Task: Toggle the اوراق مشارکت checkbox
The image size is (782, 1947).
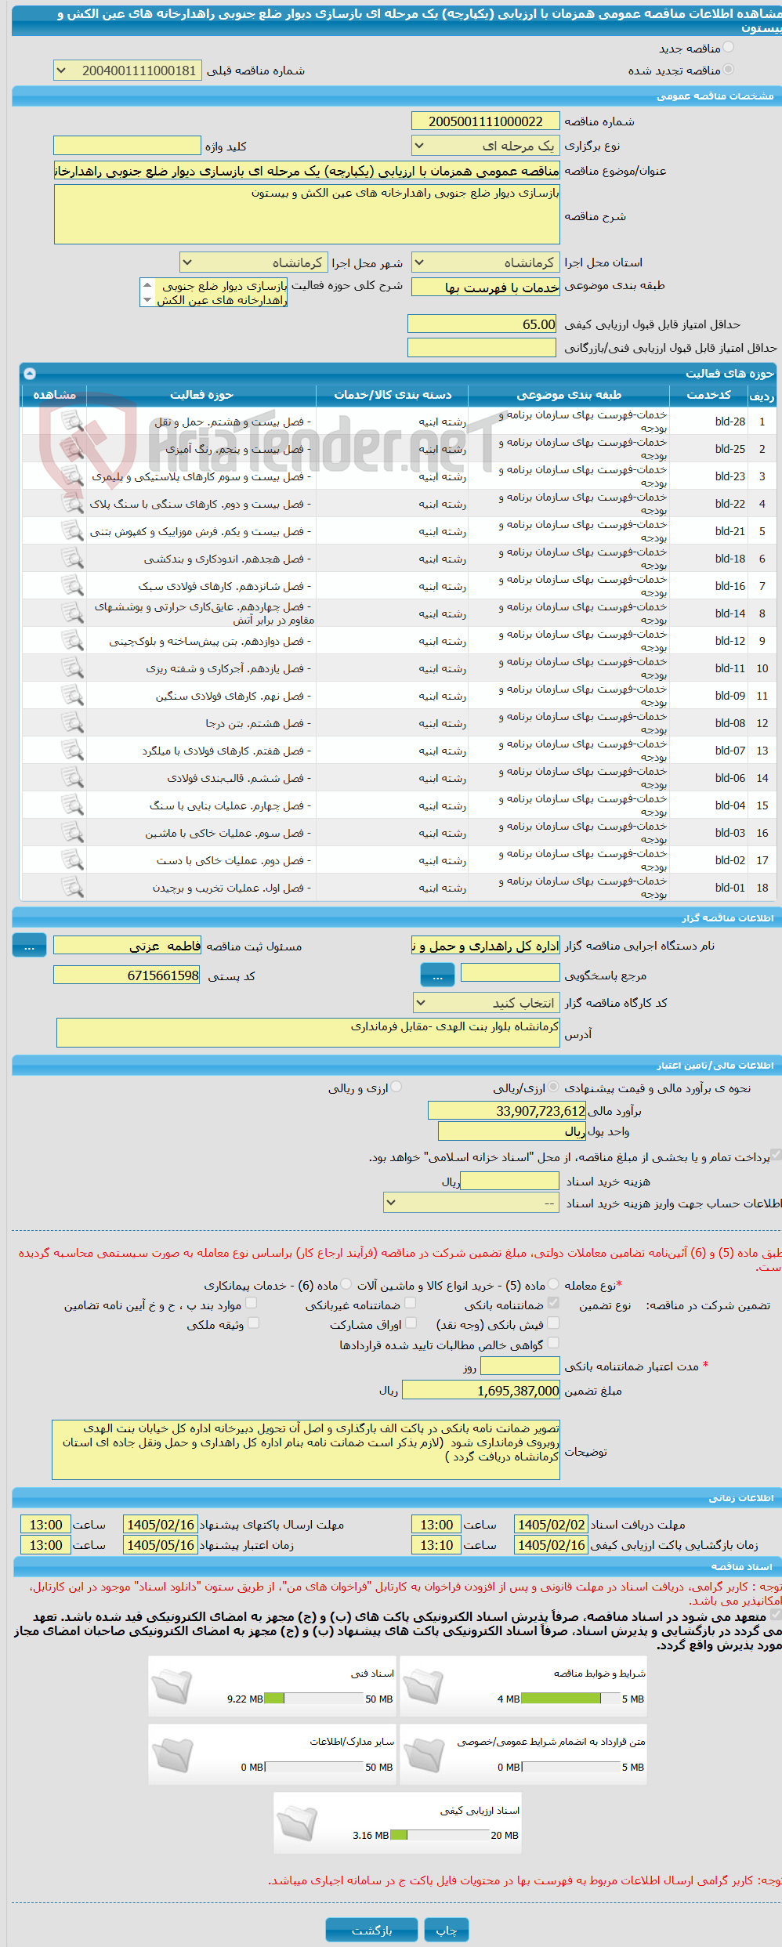Action: 410,1323
